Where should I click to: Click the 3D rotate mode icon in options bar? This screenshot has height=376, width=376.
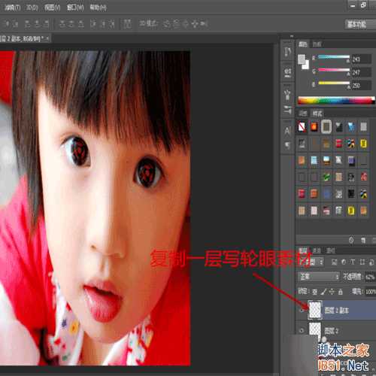click(167, 24)
